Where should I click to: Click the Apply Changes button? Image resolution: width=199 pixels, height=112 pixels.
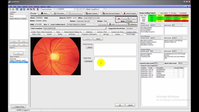point(92,13)
